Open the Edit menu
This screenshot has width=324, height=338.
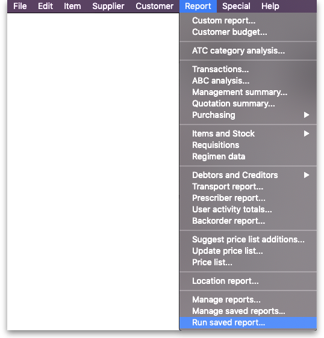(x=45, y=6)
